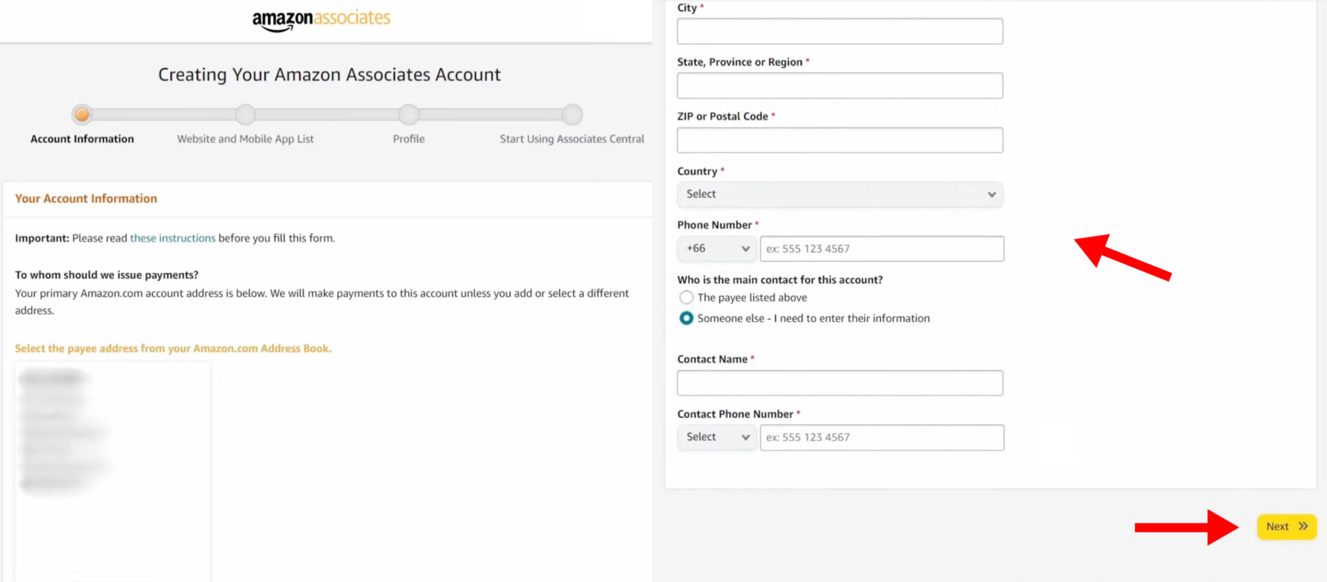Screen dimensions: 1327x582
Task: Click the Phone Number input field
Action: click(882, 249)
